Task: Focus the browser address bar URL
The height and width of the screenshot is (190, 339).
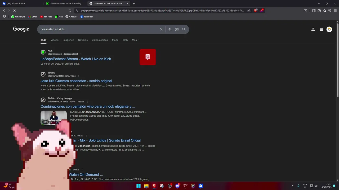Action: [x=162, y=11]
